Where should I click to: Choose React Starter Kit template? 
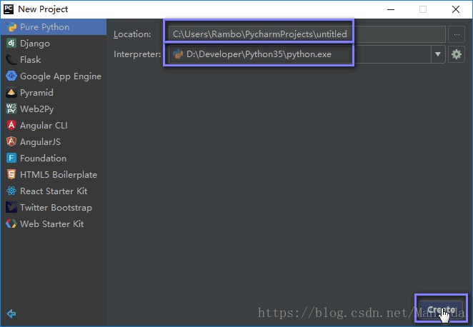54,191
